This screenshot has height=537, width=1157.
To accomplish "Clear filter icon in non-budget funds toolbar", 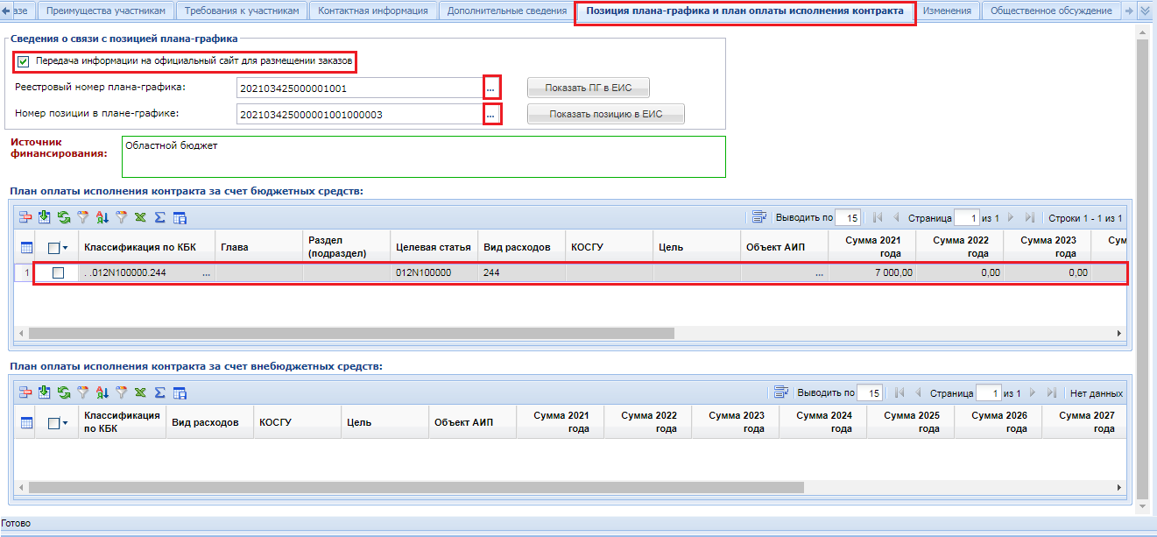I will [122, 392].
